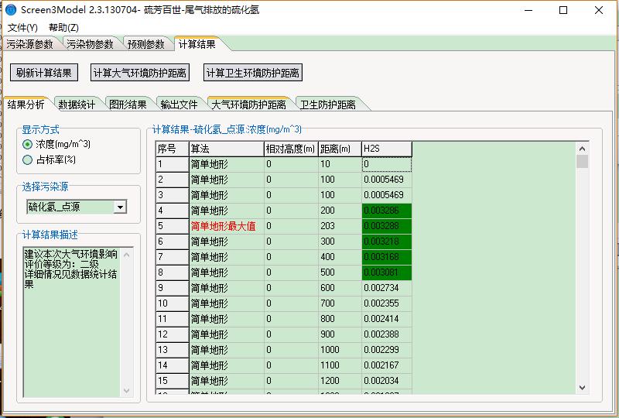Image resolution: width=619 pixels, height=418 pixels.
Task: Click the distance cell showing 500
Action: [340, 272]
